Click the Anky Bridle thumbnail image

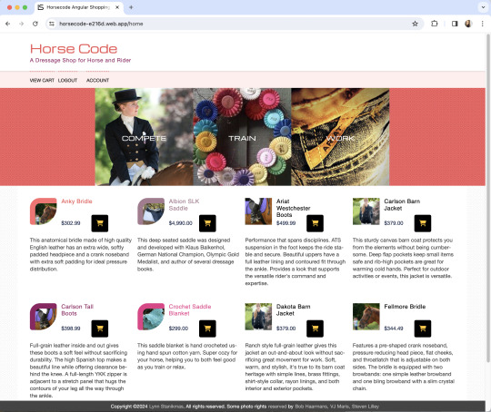point(44,211)
